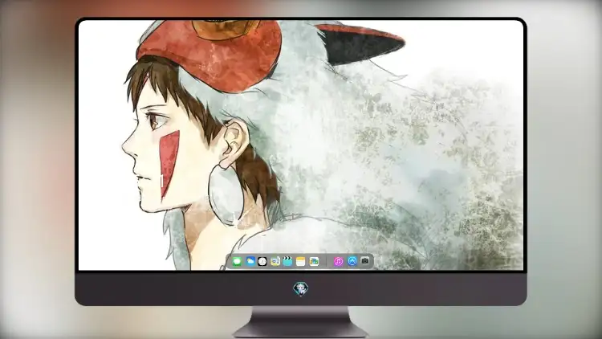Open the green Messages app in dock

[237, 262]
